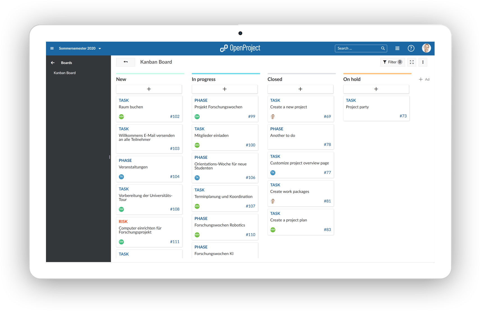Image resolution: width=480 pixels, height=311 pixels.
Task: Add a card to the On hold column
Action: pos(376,89)
